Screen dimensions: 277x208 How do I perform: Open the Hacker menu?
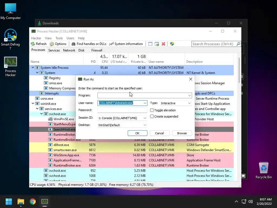pyautogui.click(x=36, y=38)
